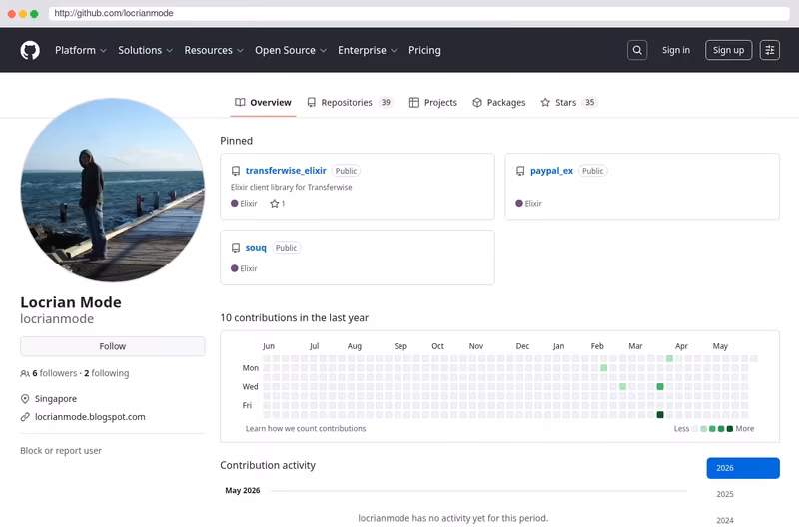Click the Sign in link
799x527 pixels.
676,50
